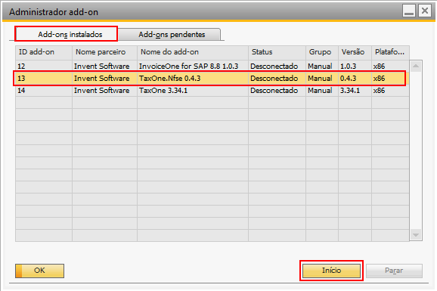Click Invent Software in row 14

pos(104,91)
